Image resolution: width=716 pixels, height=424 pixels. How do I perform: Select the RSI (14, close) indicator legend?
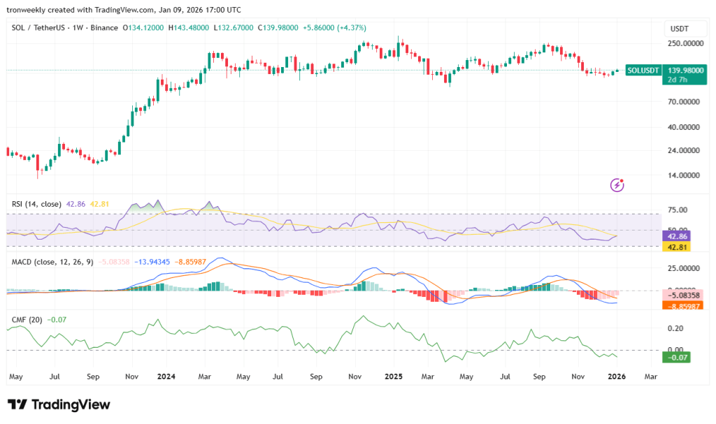tap(36, 204)
